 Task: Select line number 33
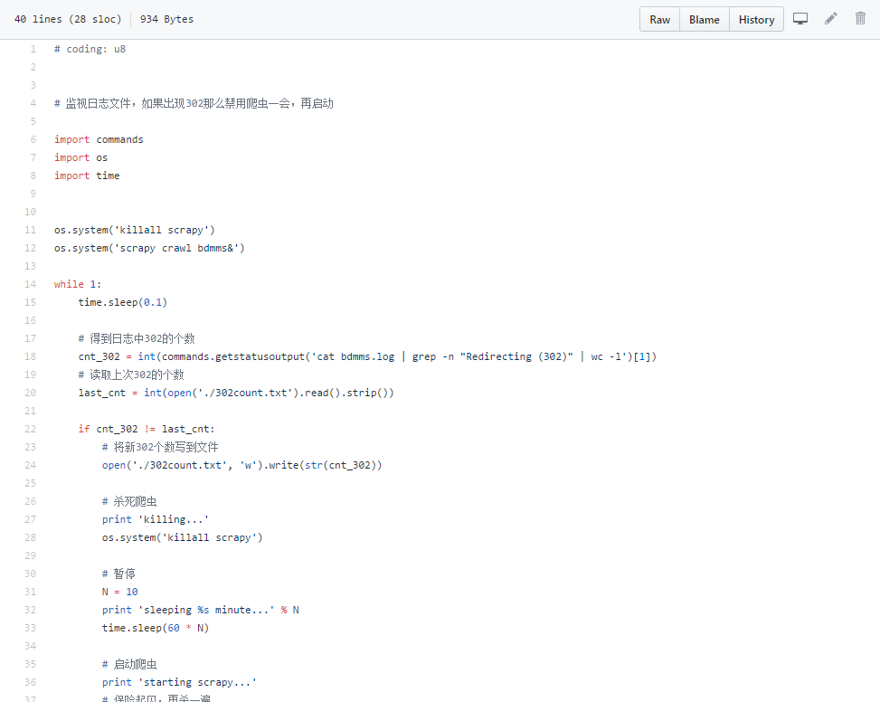point(31,627)
